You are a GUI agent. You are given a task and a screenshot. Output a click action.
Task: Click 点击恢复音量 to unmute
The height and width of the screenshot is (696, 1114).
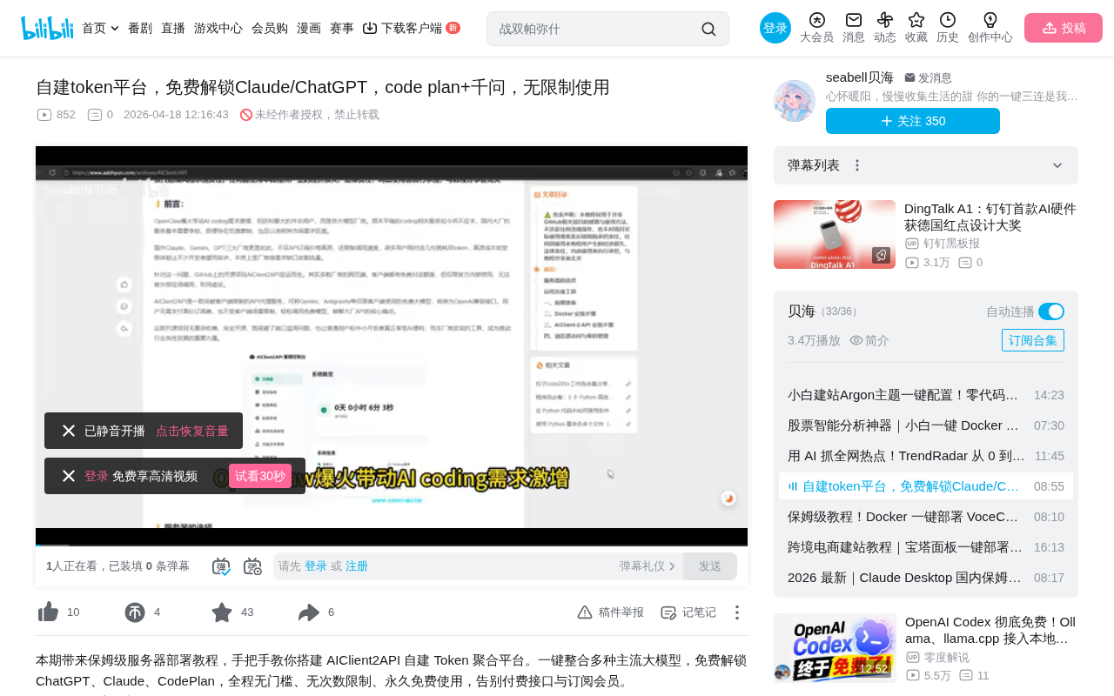tap(192, 431)
